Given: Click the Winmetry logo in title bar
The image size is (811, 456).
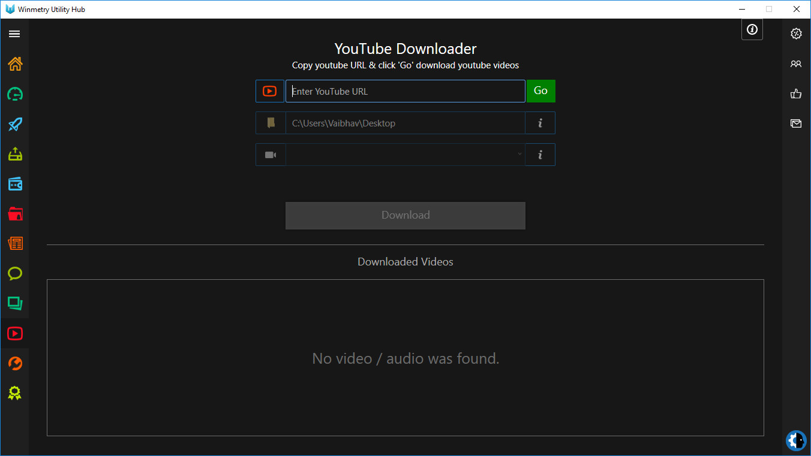Looking at the screenshot, I should click(10, 9).
